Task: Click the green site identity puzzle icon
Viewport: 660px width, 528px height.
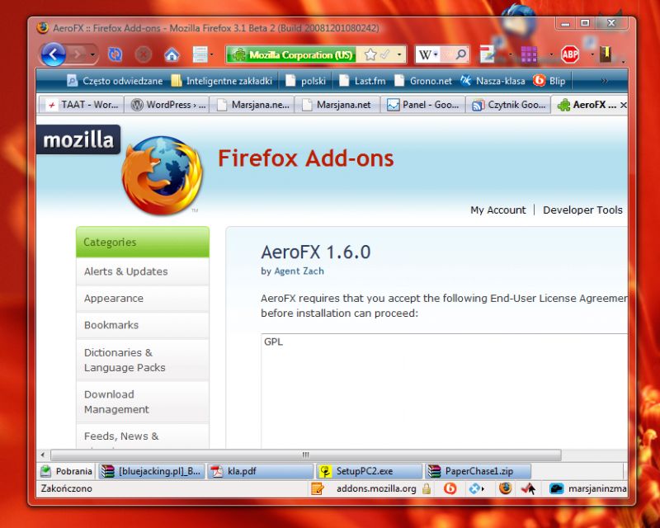Action: coord(238,54)
